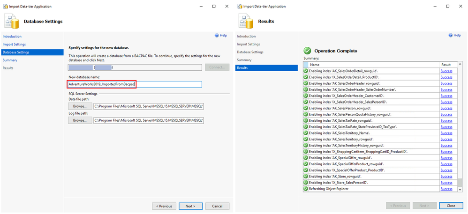
Task: Click the database icon beside Database Settings title
Action: tap(13, 21)
